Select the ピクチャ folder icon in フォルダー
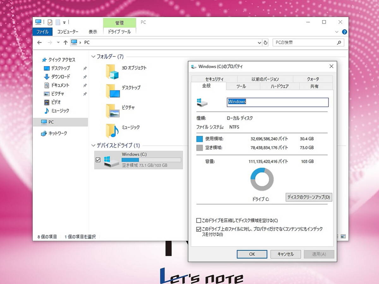 (x=112, y=111)
